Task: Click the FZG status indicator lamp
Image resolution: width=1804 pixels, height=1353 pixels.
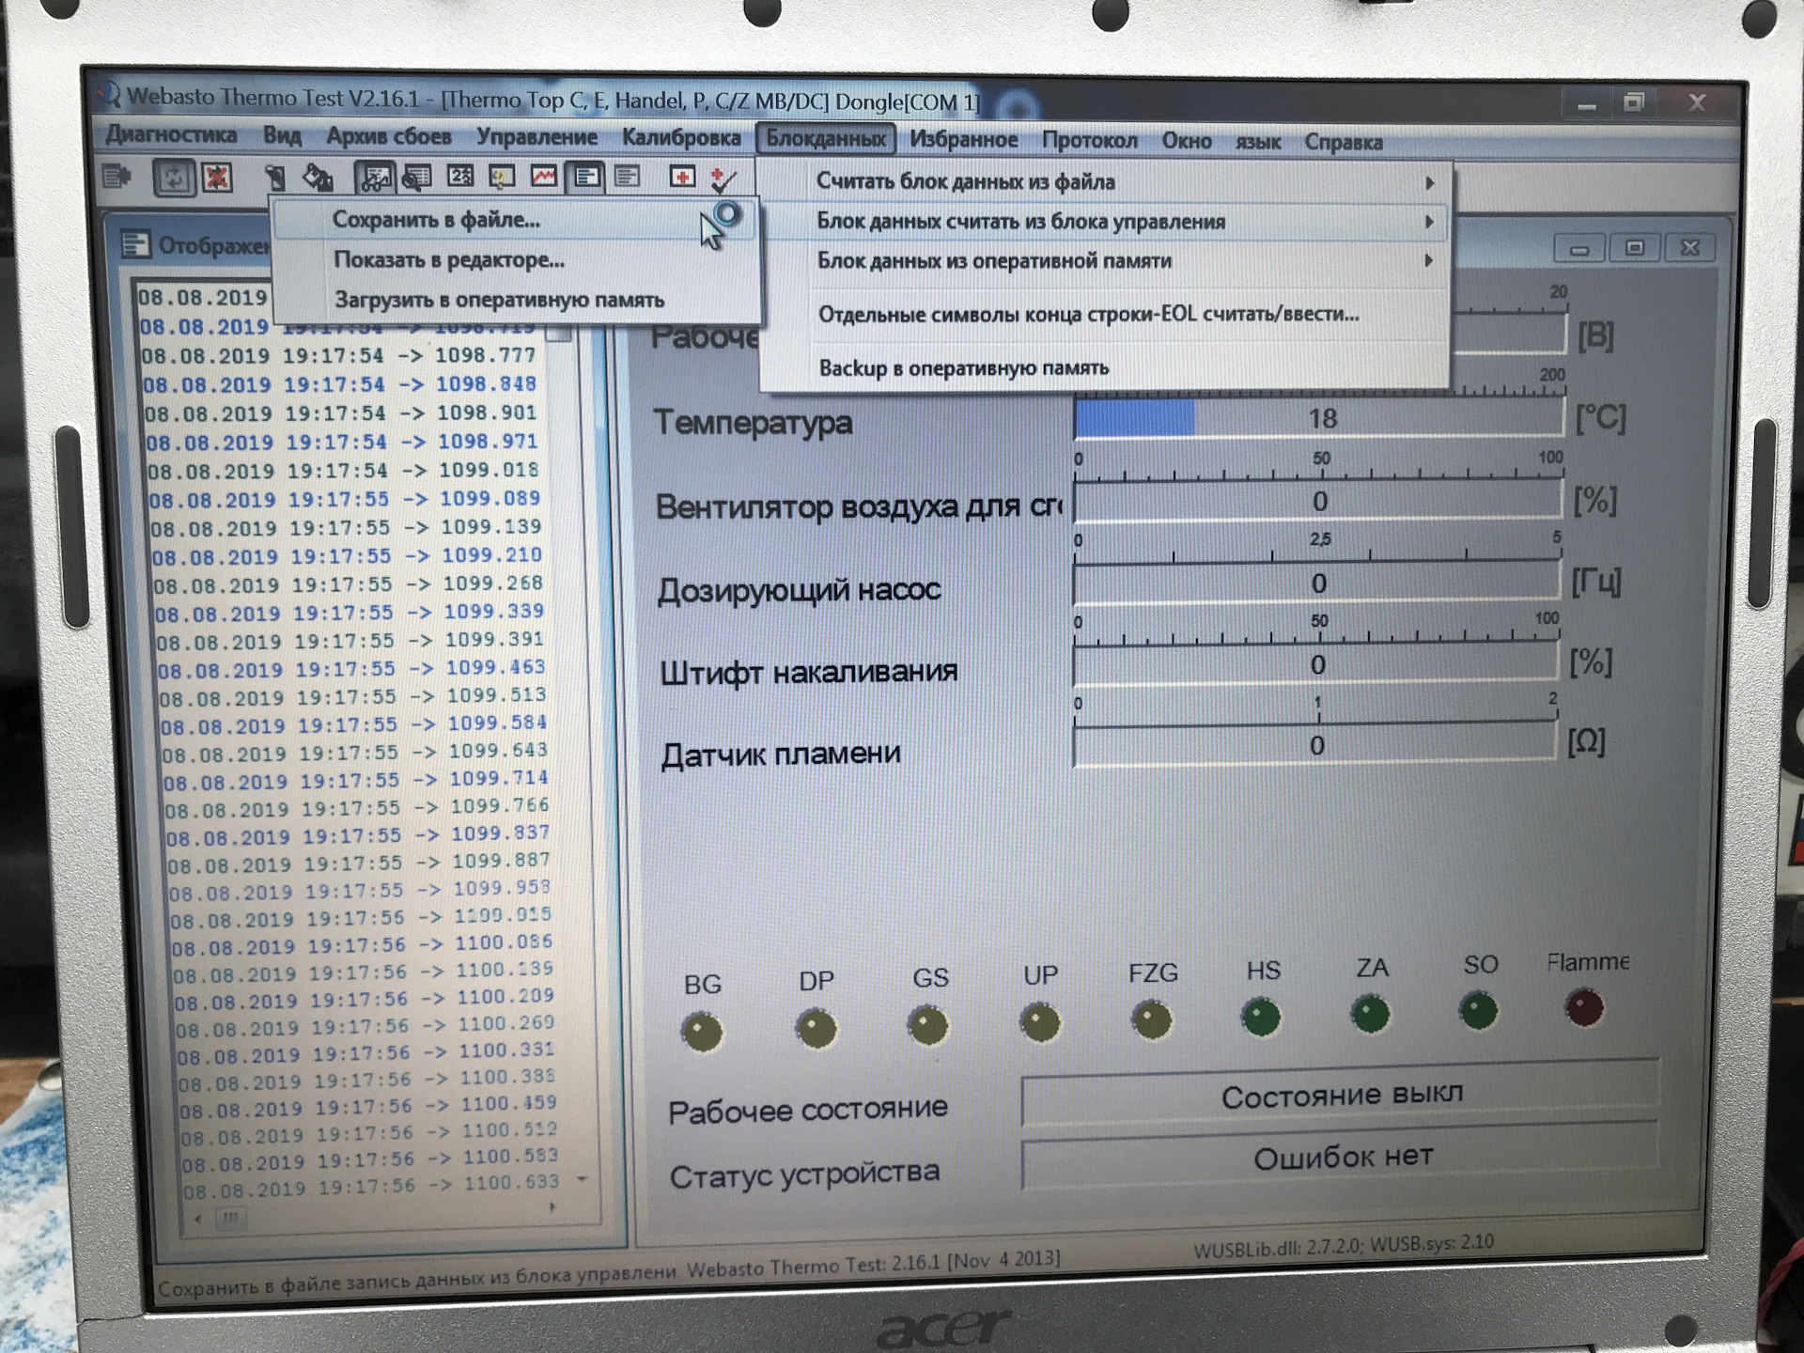Action: coord(1152,1019)
